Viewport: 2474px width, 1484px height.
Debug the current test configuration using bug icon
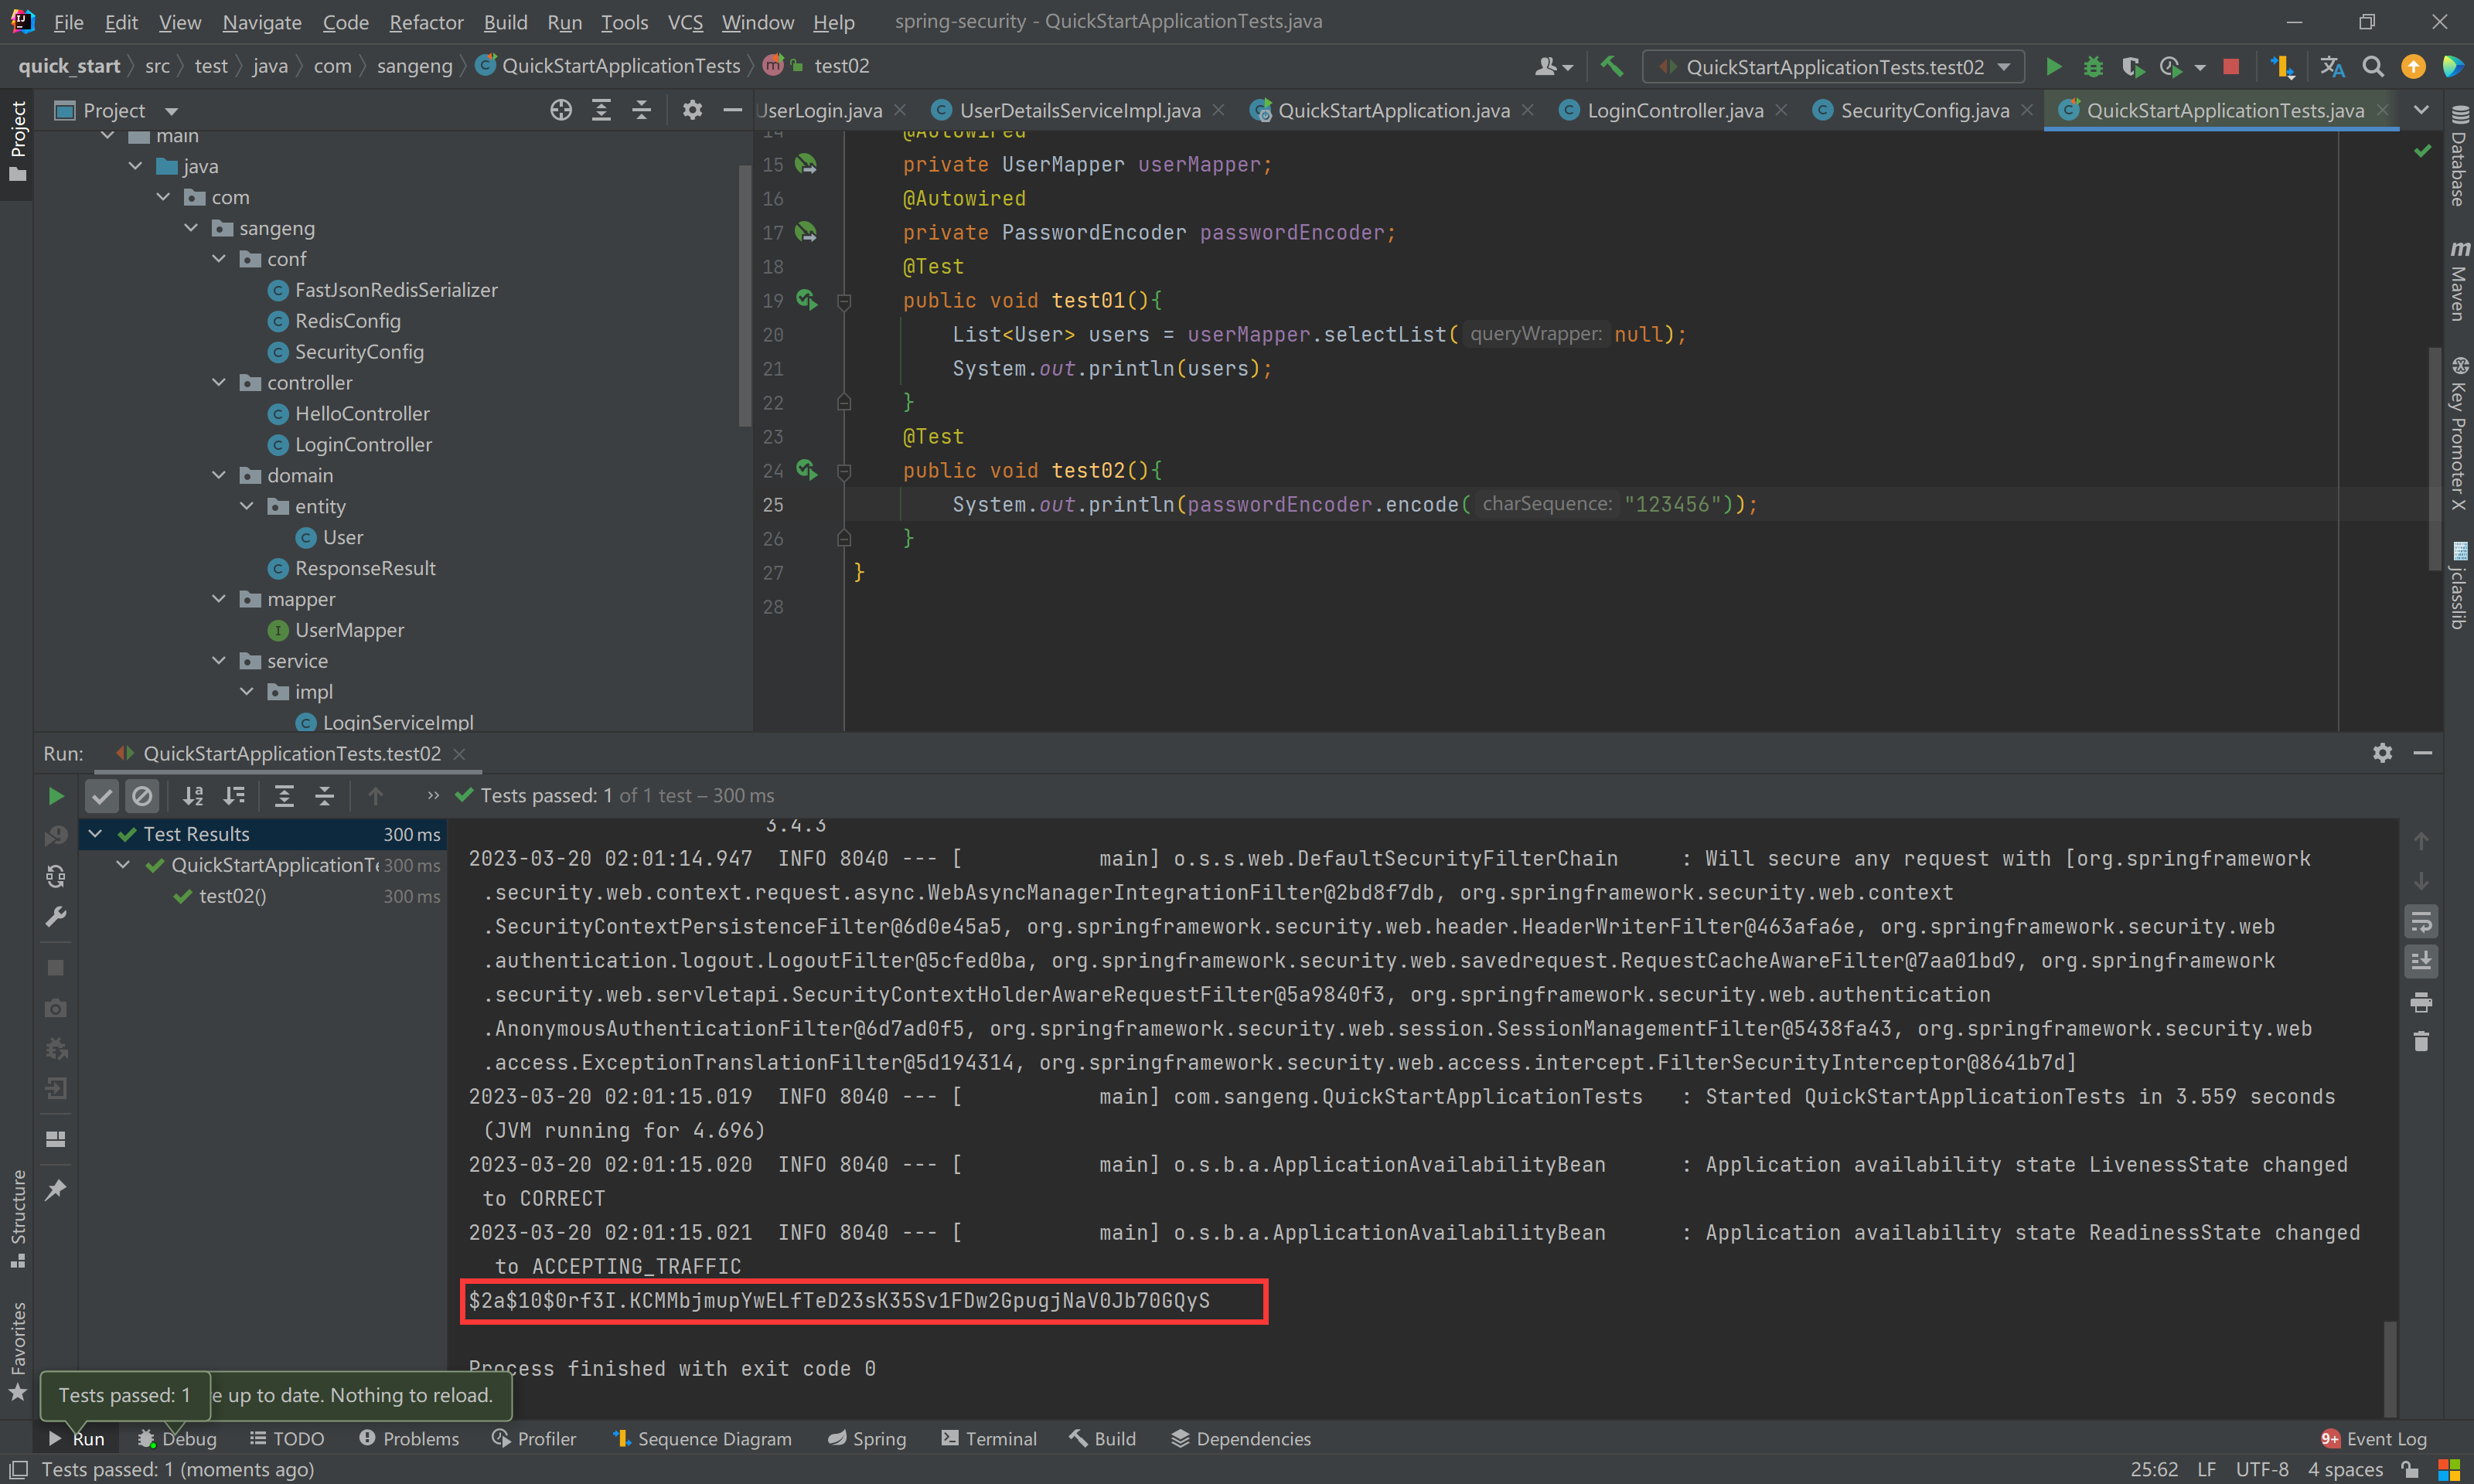click(2093, 66)
